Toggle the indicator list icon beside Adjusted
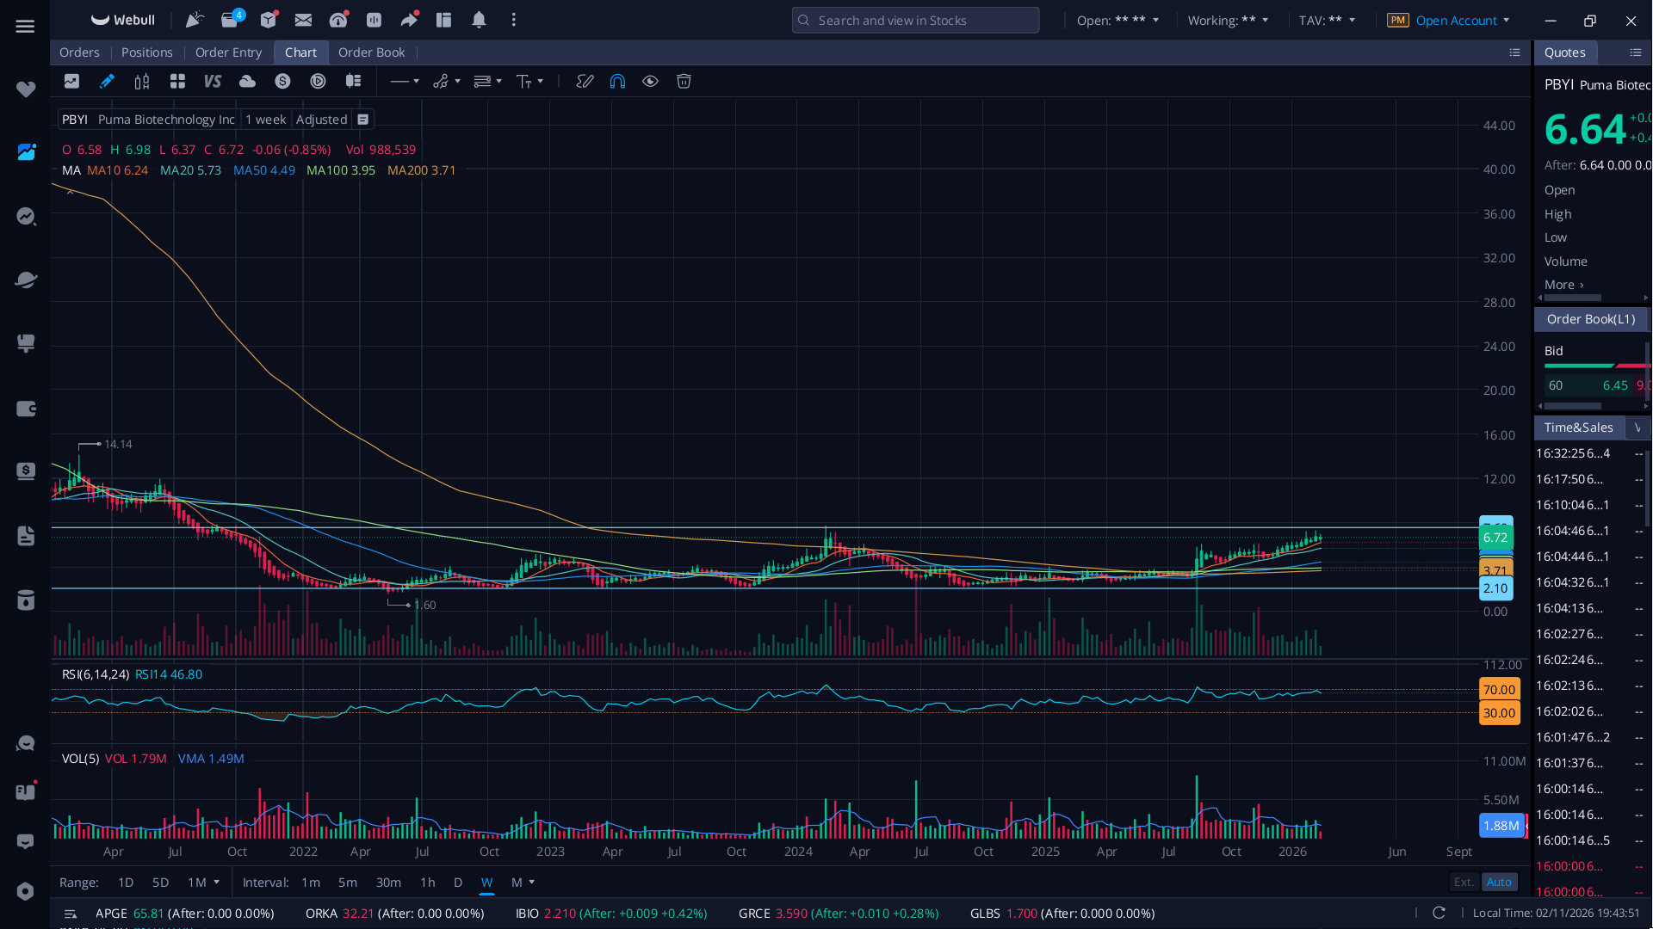Viewport: 1653px width, 929px height. click(363, 120)
